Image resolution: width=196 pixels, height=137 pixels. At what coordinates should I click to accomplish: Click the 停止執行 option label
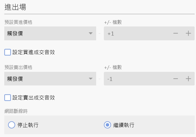[x=28, y=125]
